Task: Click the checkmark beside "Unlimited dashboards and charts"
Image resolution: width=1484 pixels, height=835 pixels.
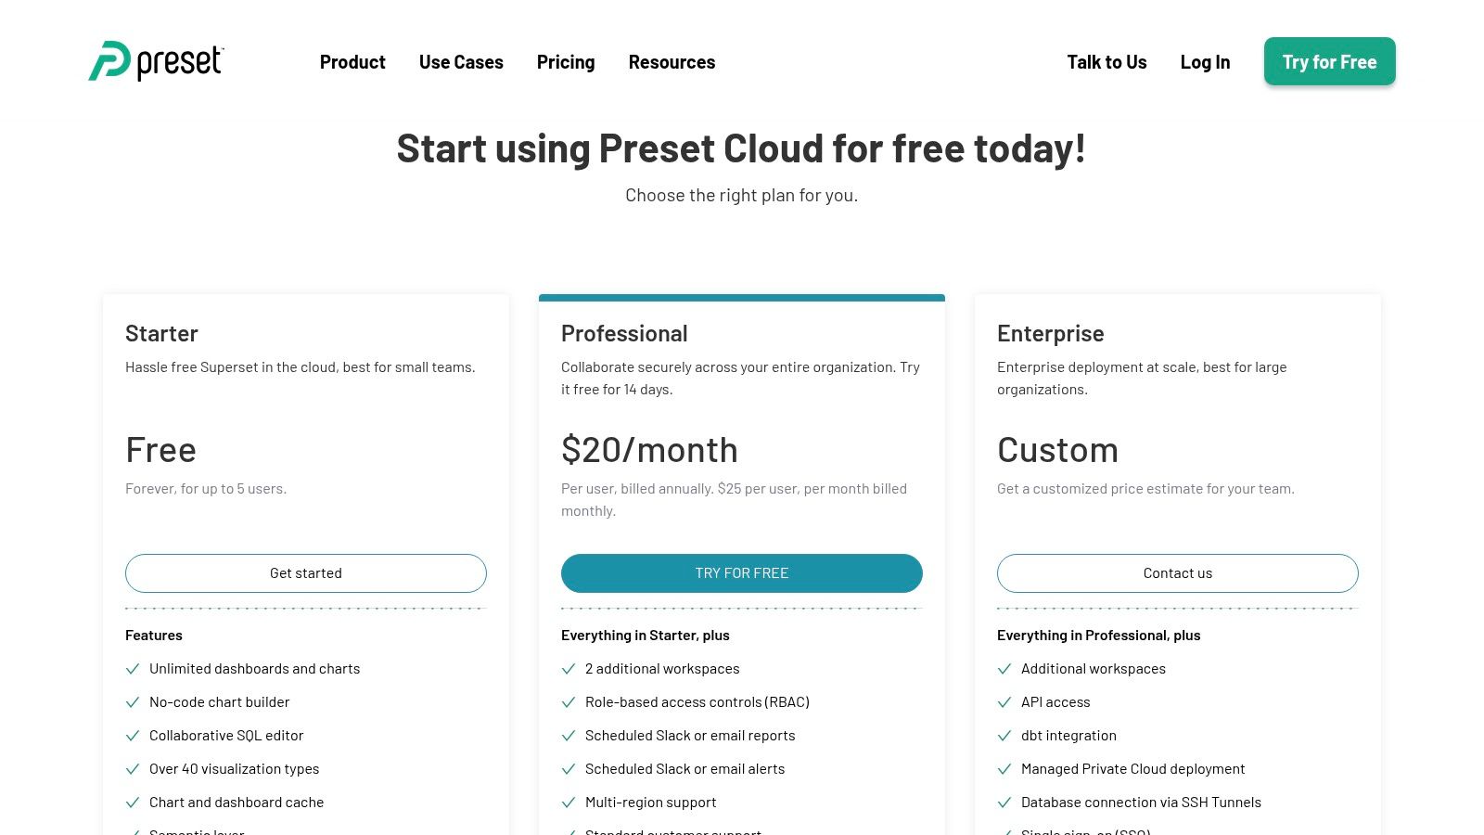Action: [x=133, y=669]
